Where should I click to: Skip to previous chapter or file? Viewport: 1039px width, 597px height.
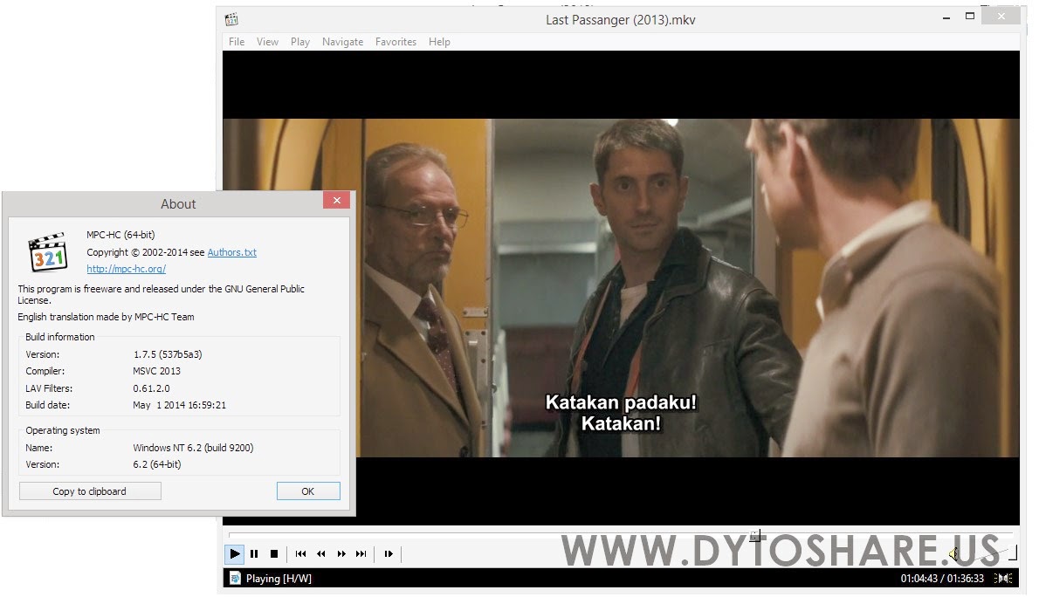pos(301,554)
